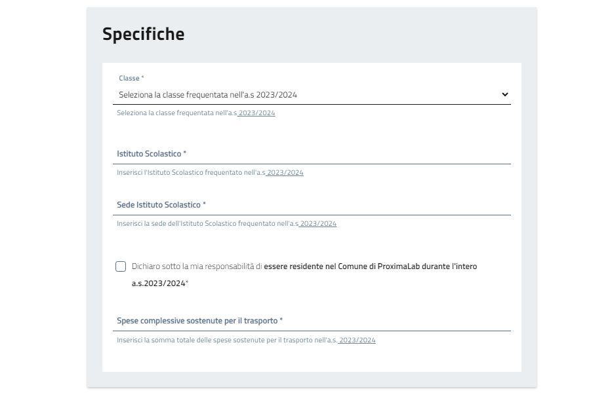Viewport: 614px width, 400px height.
Task: Click the underline beneath the Classe dropdown
Action: point(314,105)
